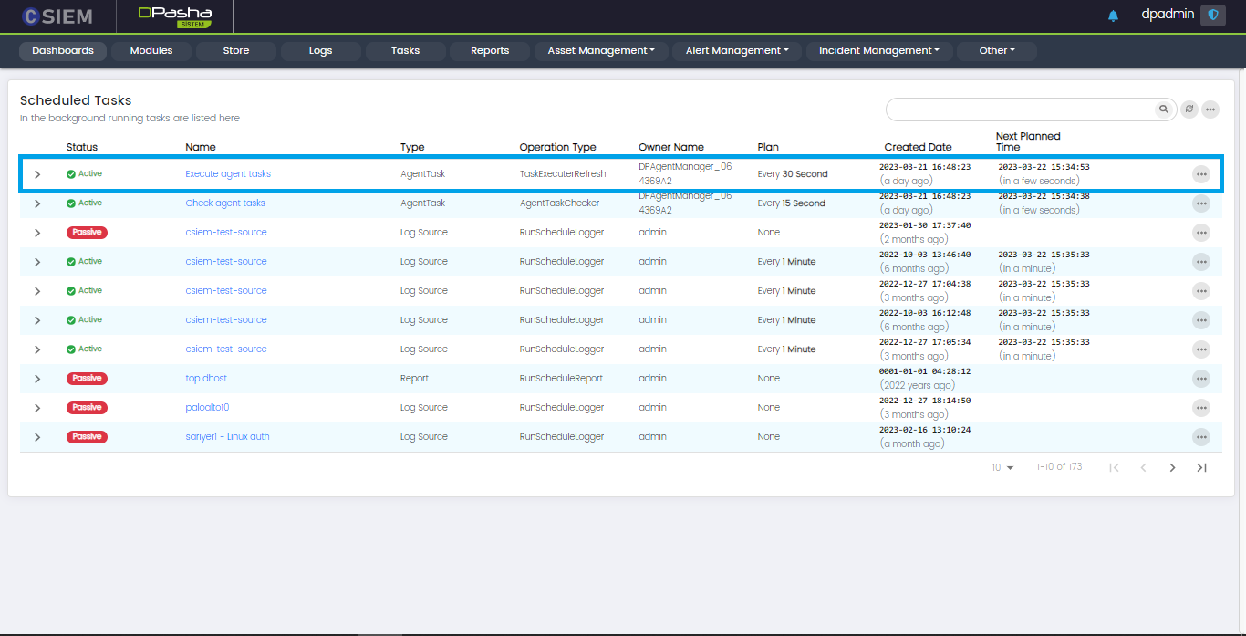The image size is (1246, 636).
Task: Expand the top dhost report row
Action: [x=37, y=379]
